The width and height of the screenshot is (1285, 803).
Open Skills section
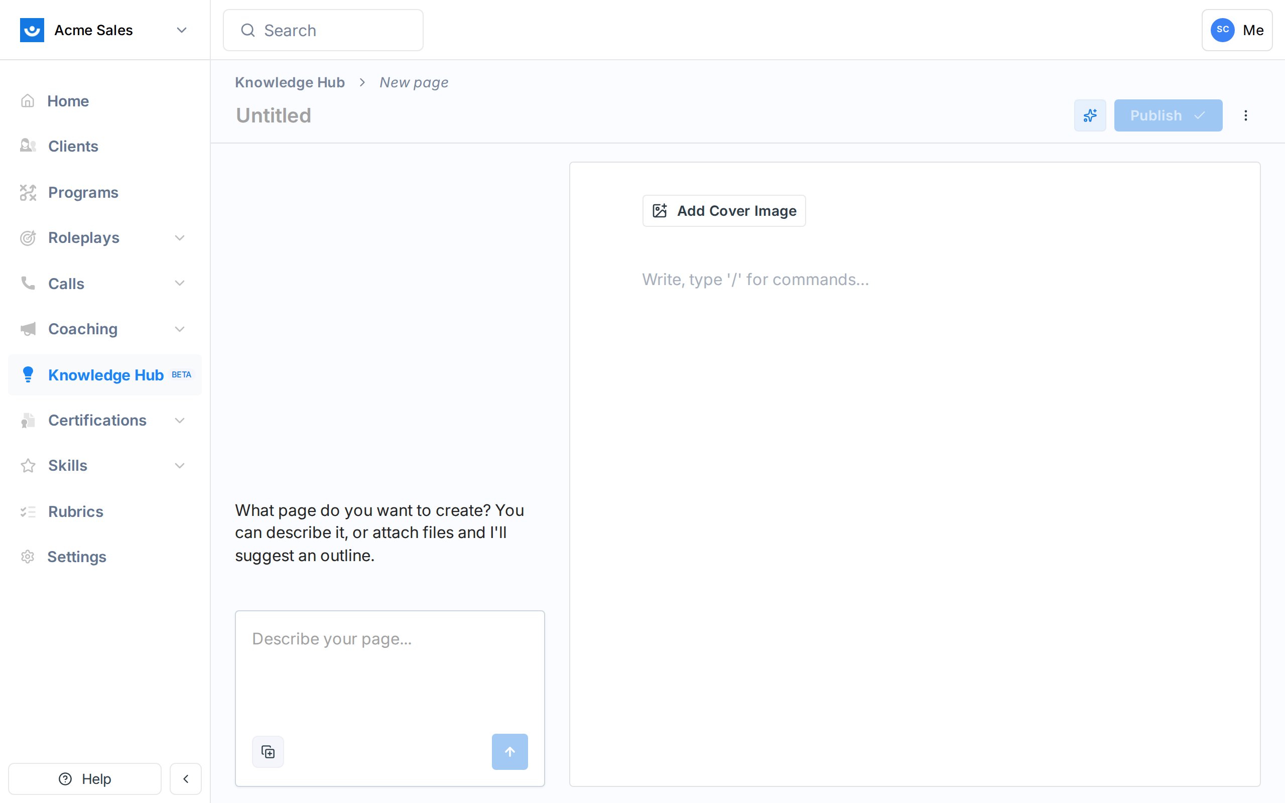pyautogui.click(x=104, y=465)
